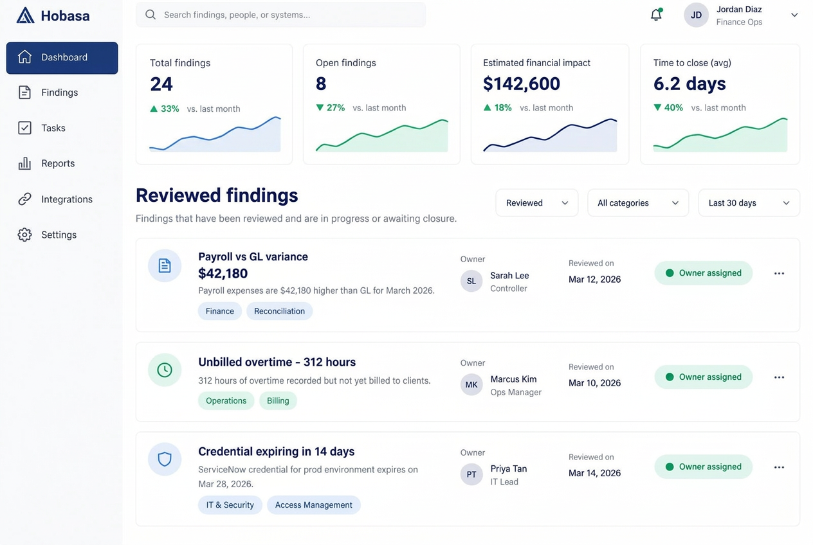Image resolution: width=813 pixels, height=545 pixels.
Task: Click the up arrow in Estimated financial impact card
Action: (487, 108)
